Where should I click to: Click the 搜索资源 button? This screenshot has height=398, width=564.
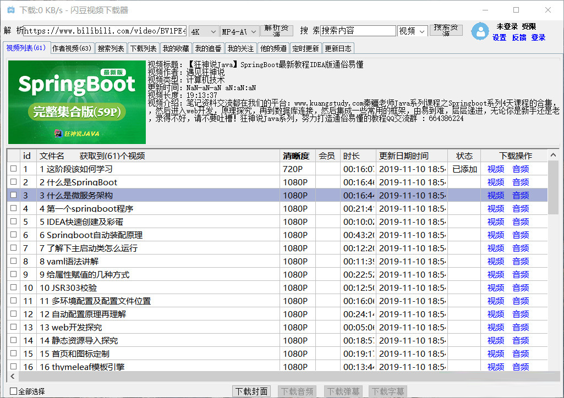(446, 31)
